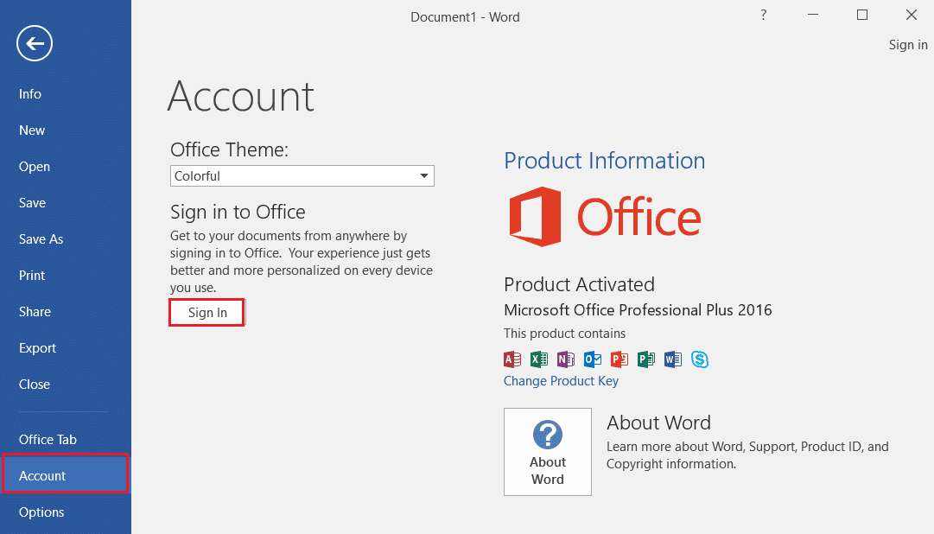
Task: Click the Office Theme label
Action: pos(229,149)
